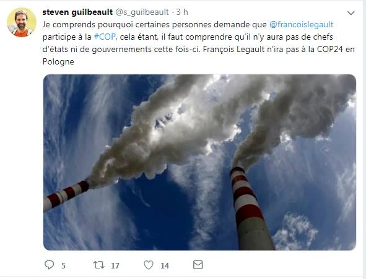The width and height of the screenshot is (366, 279).
Task: Send tweet via direct message envelope icon
Action: [198, 265]
